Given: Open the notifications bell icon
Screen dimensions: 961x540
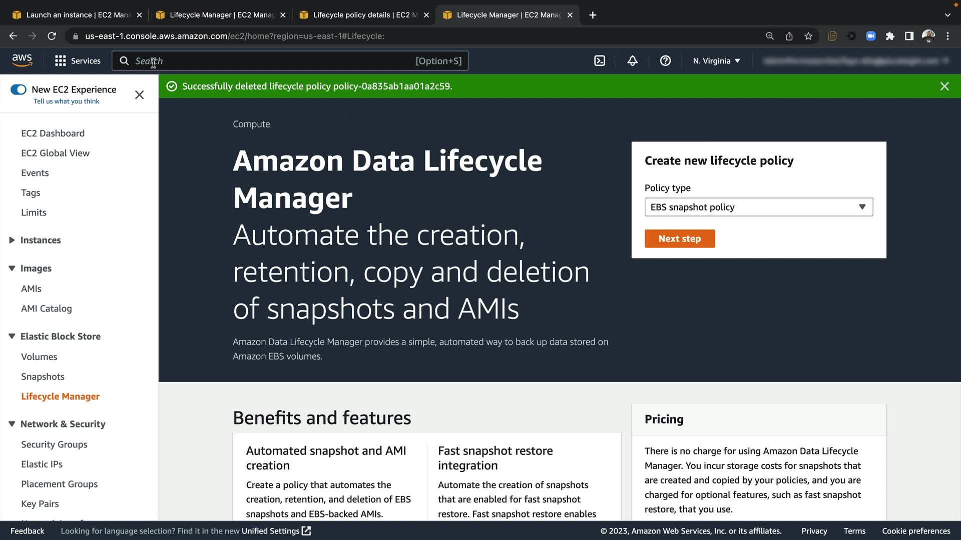Looking at the screenshot, I should click(632, 61).
